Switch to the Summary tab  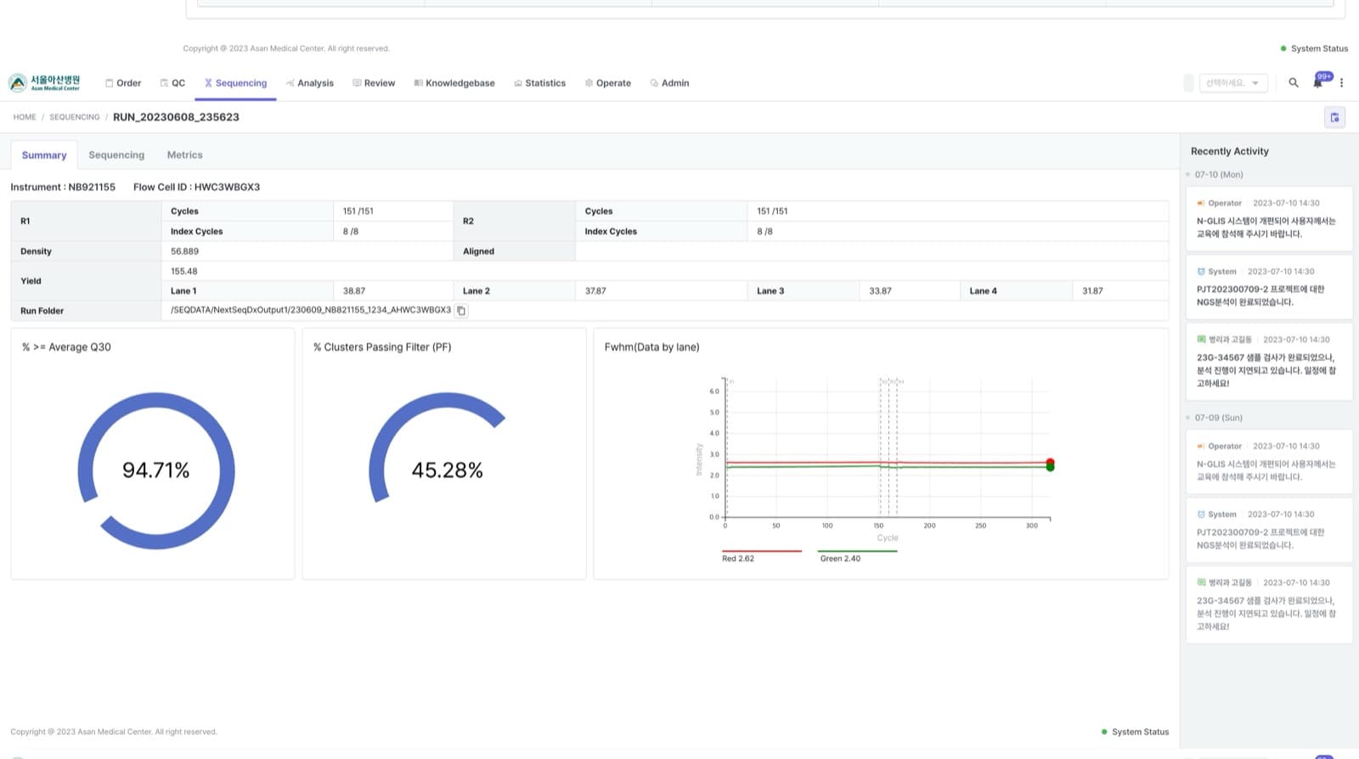pyautogui.click(x=44, y=155)
